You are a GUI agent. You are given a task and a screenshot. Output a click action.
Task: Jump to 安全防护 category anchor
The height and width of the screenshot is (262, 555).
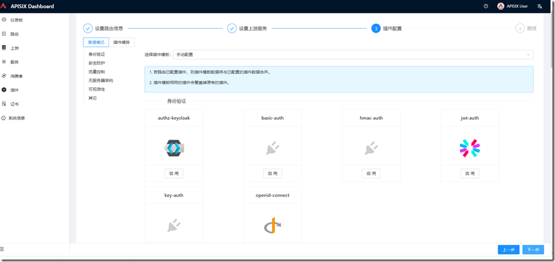(x=97, y=63)
